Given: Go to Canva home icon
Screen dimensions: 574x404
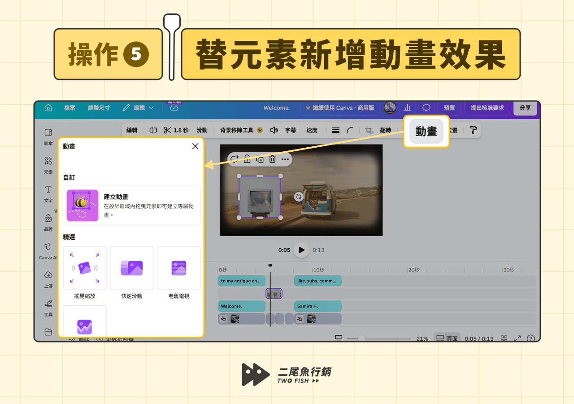Looking at the screenshot, I should point(48,108).
